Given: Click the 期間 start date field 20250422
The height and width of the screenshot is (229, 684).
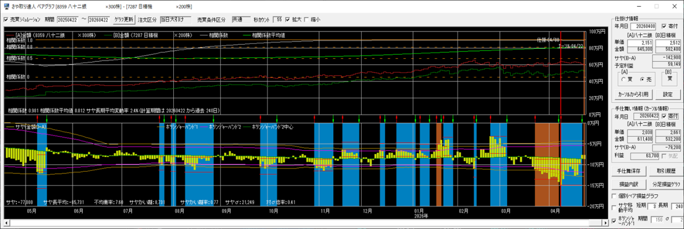Looking at the screenshot, I should tap(68, 20).
